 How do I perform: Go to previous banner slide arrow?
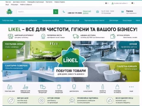[x=2, y=71]
